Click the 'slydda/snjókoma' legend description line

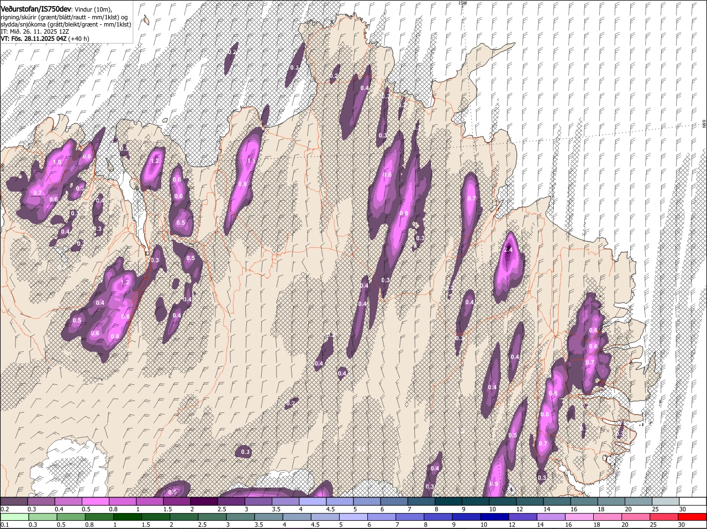click(x=66, y=24)
